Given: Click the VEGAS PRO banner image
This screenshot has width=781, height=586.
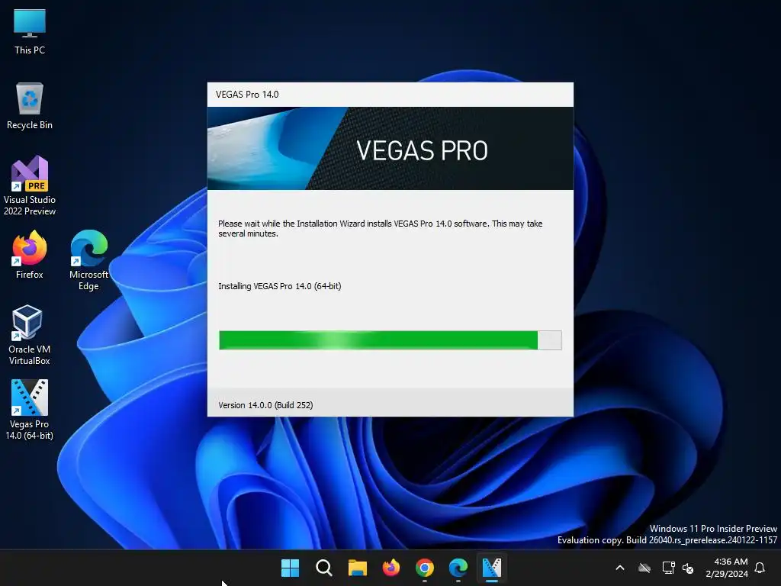Looking at the screenshot, I should (x=390, y=149).
